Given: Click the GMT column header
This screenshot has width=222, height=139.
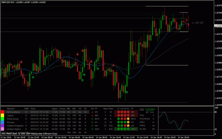Looking at the screenshot, I should point(27,109).
